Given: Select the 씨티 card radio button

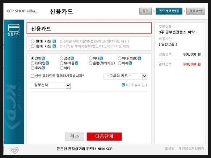Looking at the screenshot, I should click(62, 68).
